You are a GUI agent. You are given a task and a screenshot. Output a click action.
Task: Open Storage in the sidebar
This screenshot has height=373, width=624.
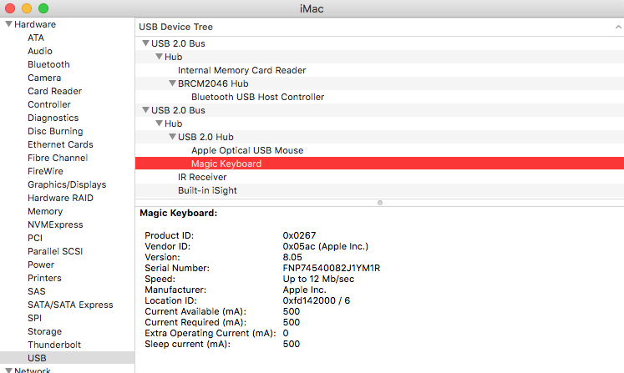coord(44,331)
